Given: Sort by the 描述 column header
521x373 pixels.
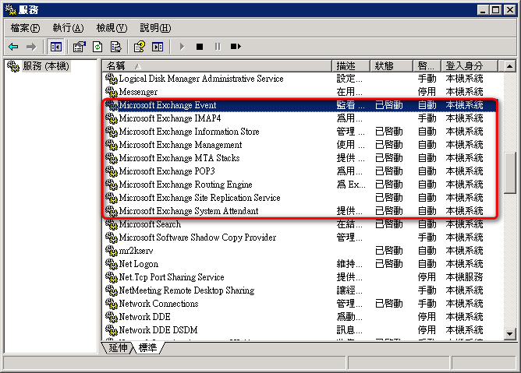Looking at the screenshot, I should (351, 66).
